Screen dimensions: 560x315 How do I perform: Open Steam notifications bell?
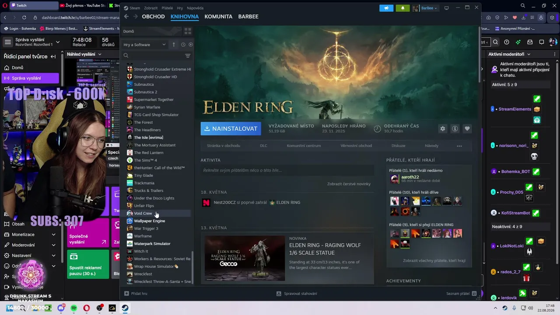coord(402,8)
